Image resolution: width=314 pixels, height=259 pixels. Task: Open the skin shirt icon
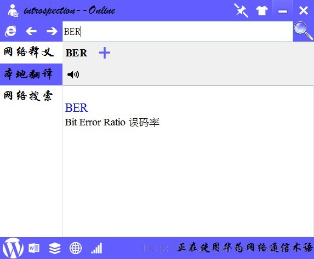coord(262,10)
